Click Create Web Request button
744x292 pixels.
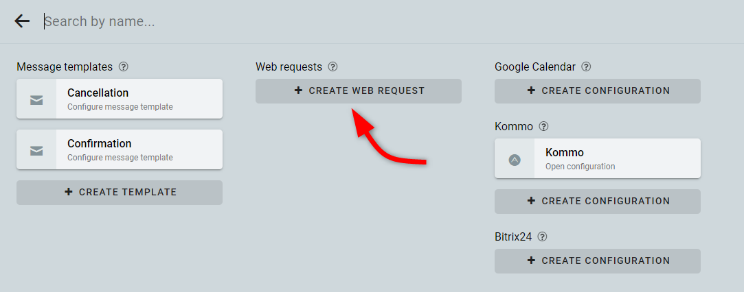pos(359,91)
